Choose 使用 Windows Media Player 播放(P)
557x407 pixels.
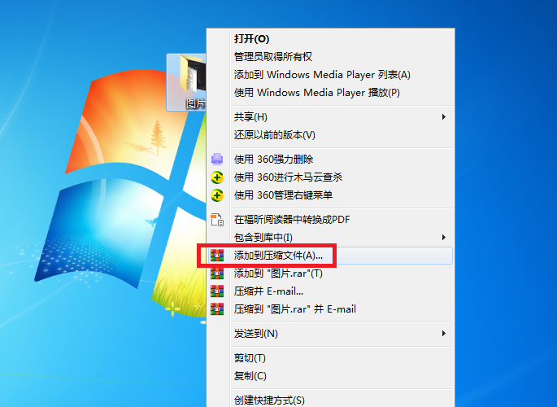coord(316,93)
